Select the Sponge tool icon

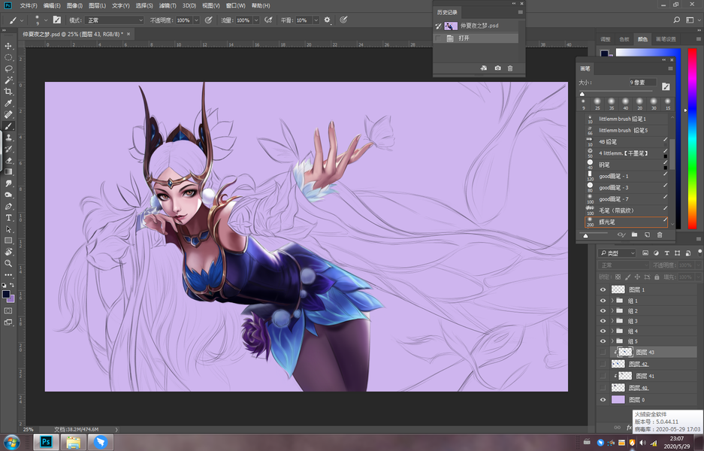(x=8, y=195)
